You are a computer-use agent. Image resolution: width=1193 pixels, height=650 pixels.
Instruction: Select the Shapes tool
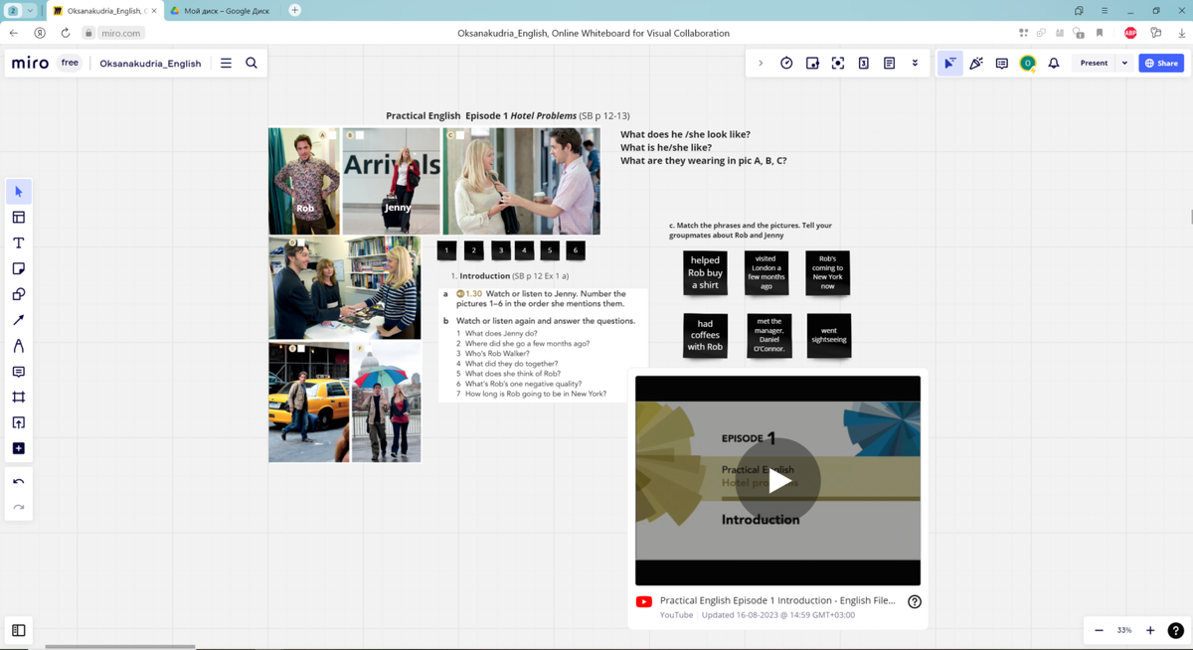pos(19,294)
